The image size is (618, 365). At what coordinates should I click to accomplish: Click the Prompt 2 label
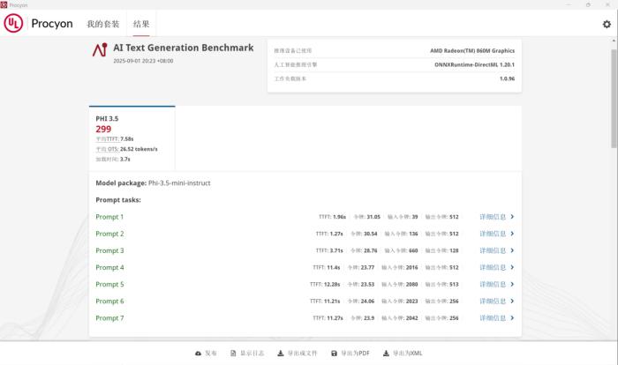click(x=109, y=234)
